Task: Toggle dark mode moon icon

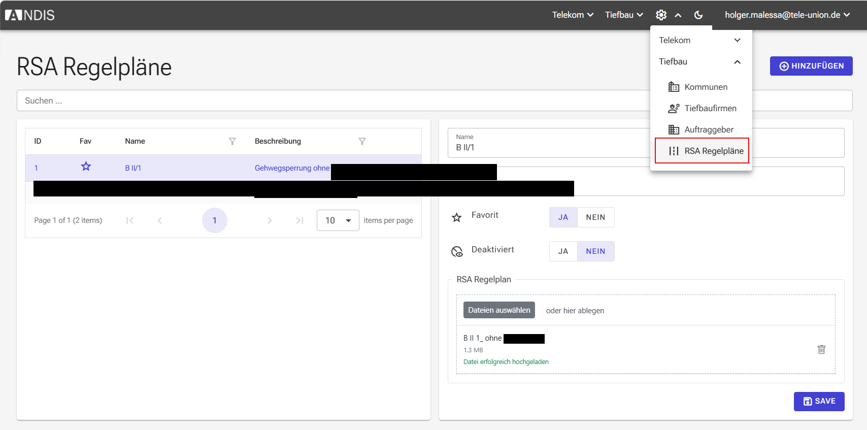Action: 698,15
